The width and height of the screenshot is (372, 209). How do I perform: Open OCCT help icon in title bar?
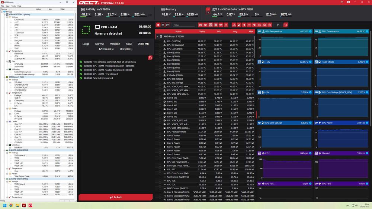tap(342, 2)
